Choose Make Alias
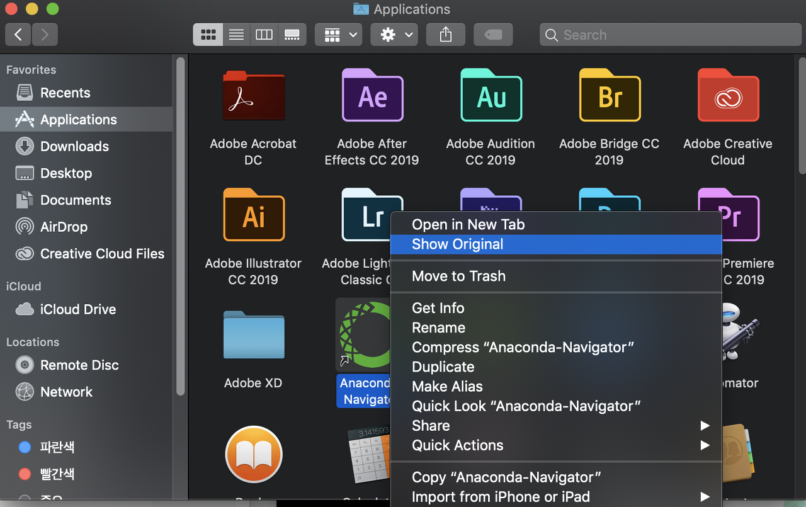Viewport: 806px width, 507px height. (x=556, y=386)
